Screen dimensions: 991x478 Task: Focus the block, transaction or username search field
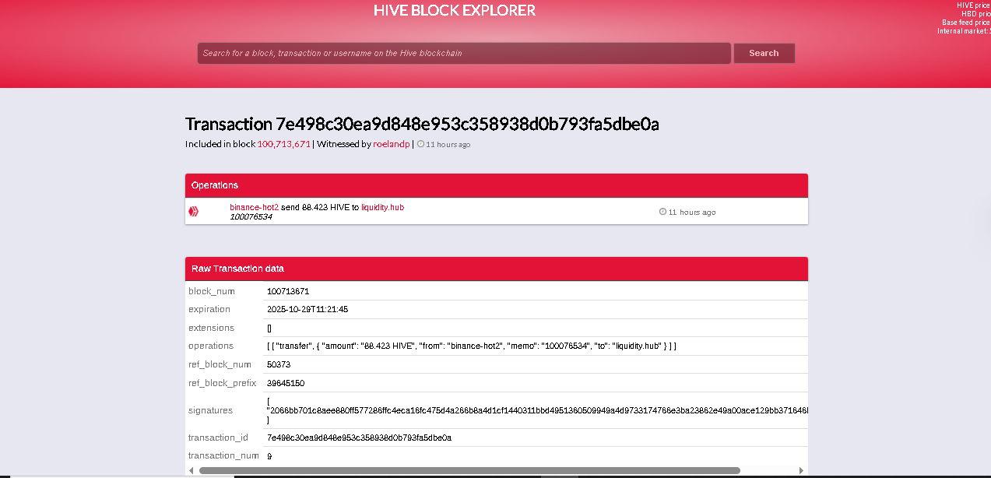(x=464, y=53)
